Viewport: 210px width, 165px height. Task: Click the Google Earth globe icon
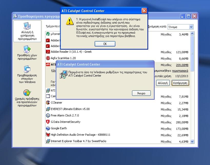(x=48, y=128)
